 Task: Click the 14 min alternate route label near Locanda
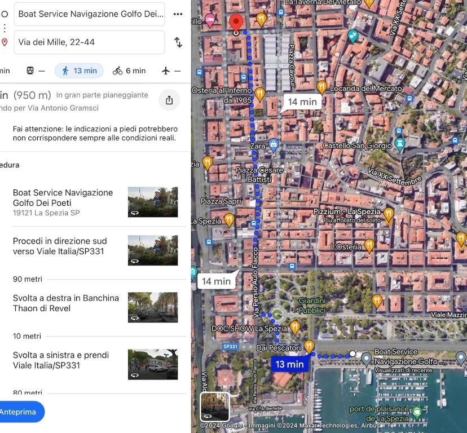click(302, 102)
